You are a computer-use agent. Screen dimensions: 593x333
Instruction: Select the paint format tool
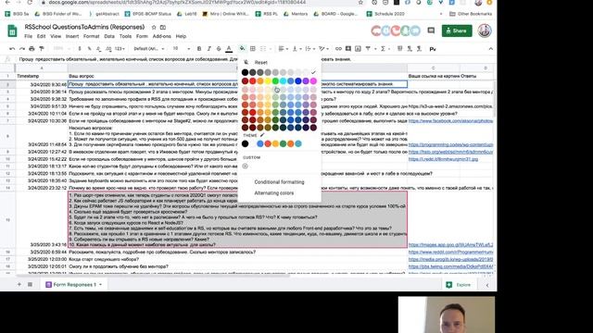tap(42, 49)
